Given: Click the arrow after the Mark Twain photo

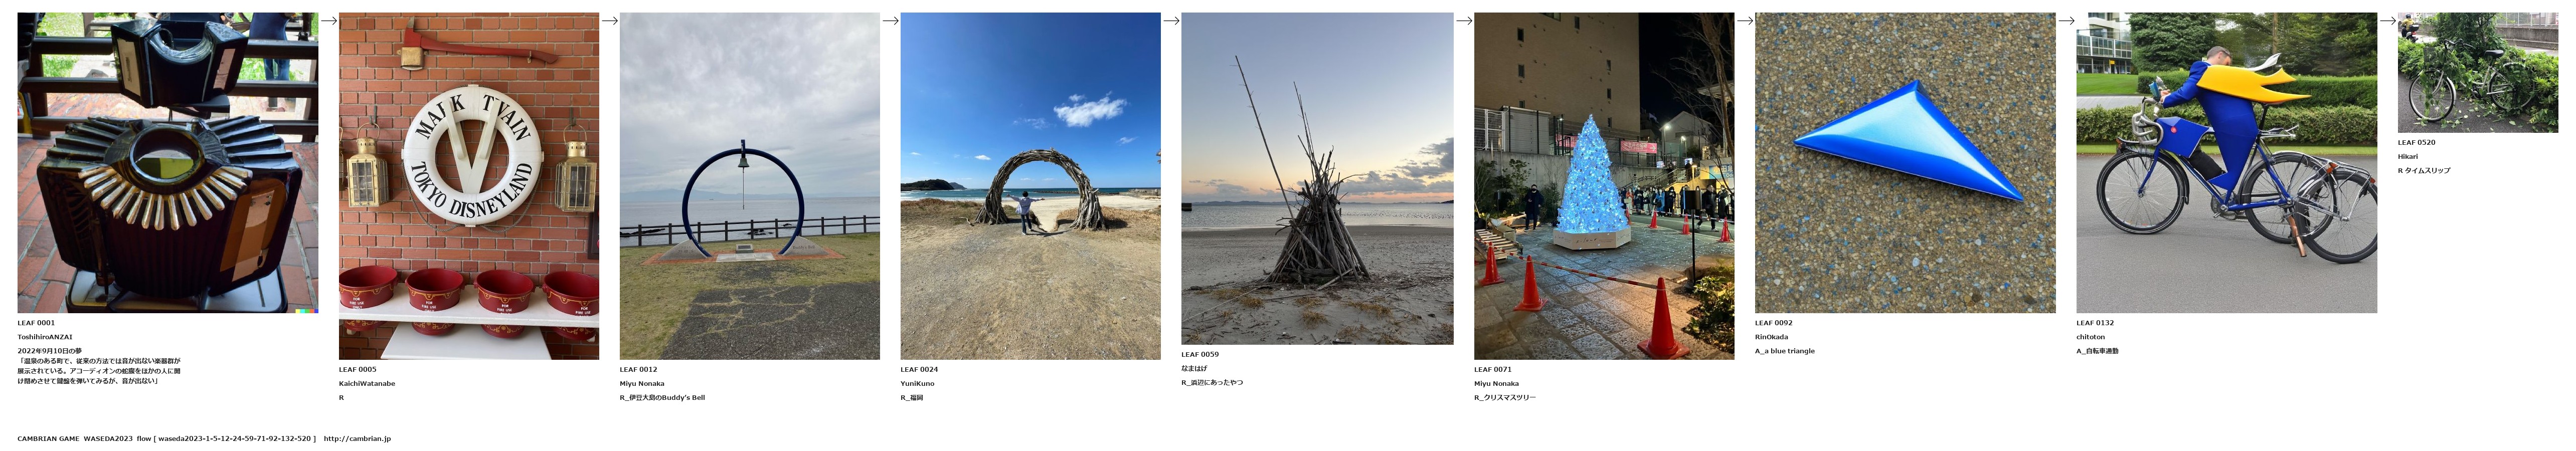Looking at the screenshot, I should 610,20.
